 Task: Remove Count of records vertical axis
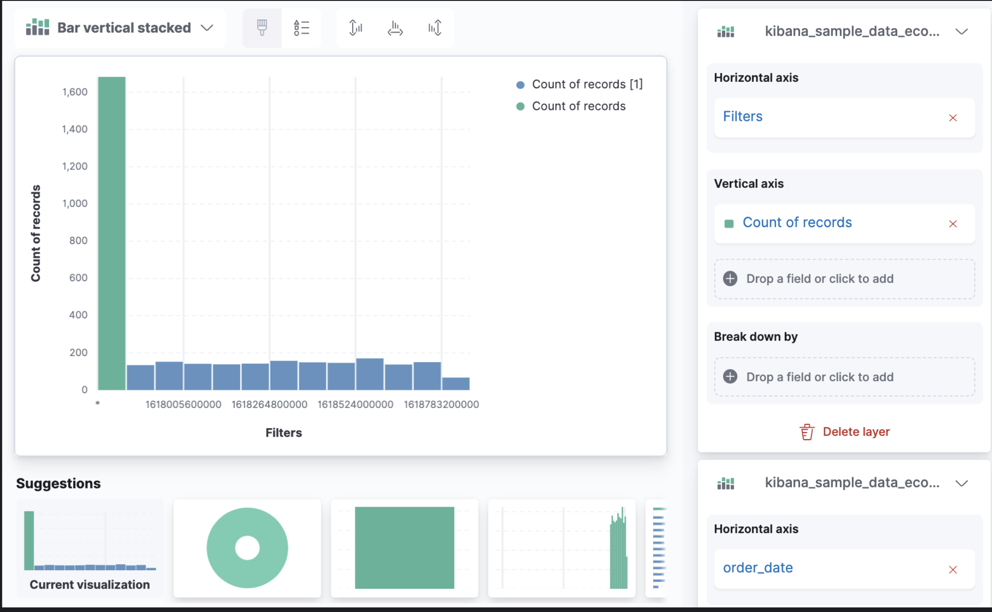click(x=953, y=224)
